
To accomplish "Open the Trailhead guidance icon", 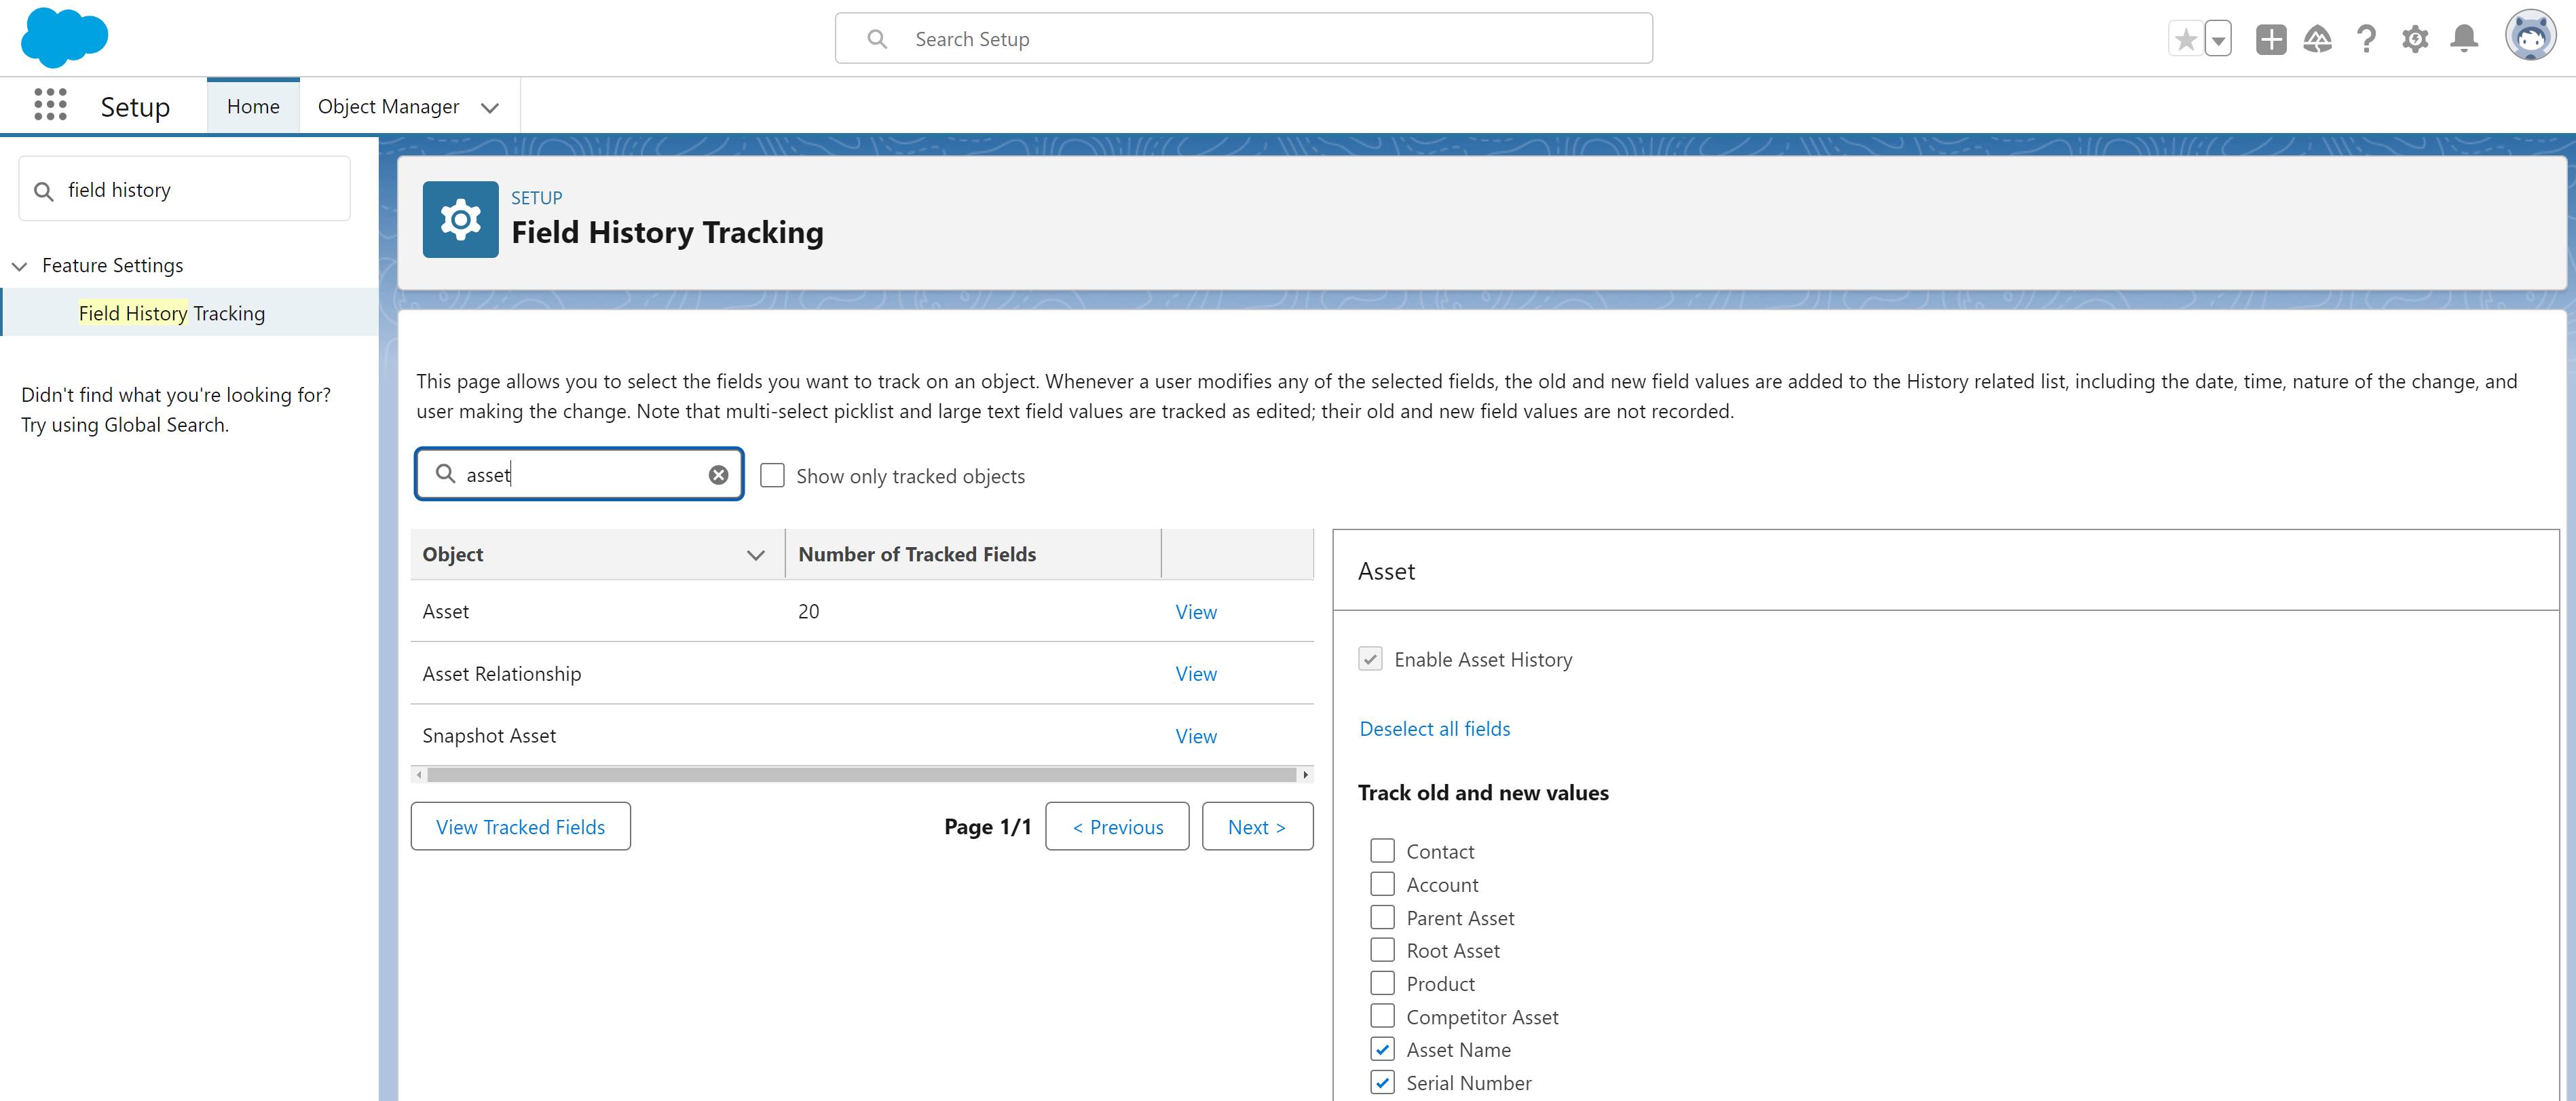I will coord(2317,39).
